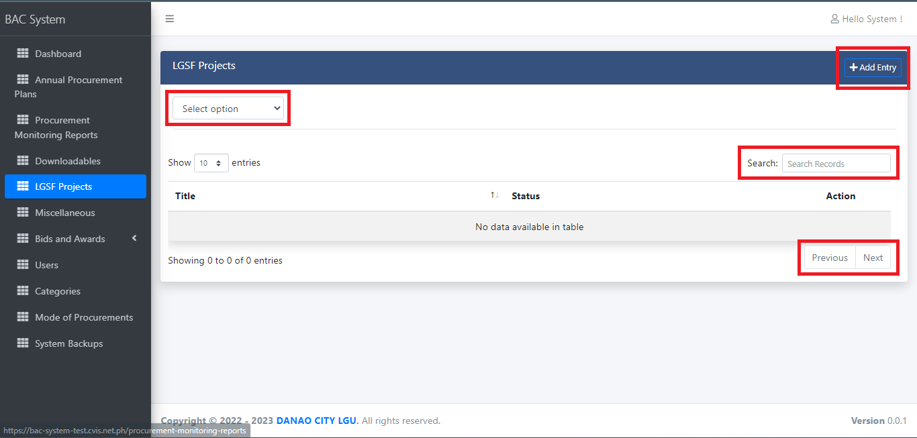Navigate to Downloadables

75,161
